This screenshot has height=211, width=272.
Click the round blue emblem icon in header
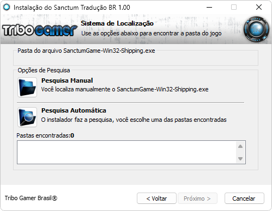(256, 29)
